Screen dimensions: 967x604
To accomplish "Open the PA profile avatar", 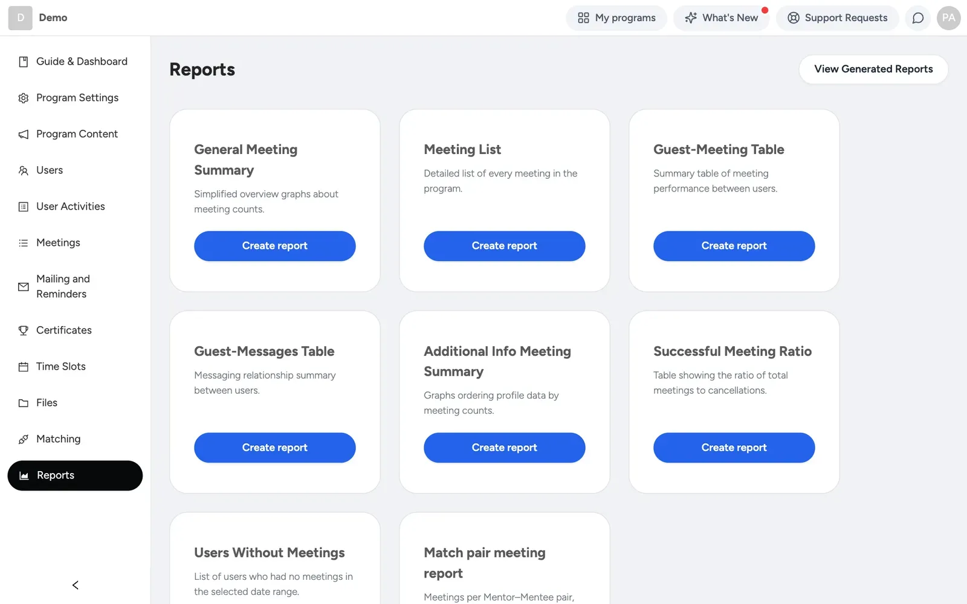I will tap(949, 18).
